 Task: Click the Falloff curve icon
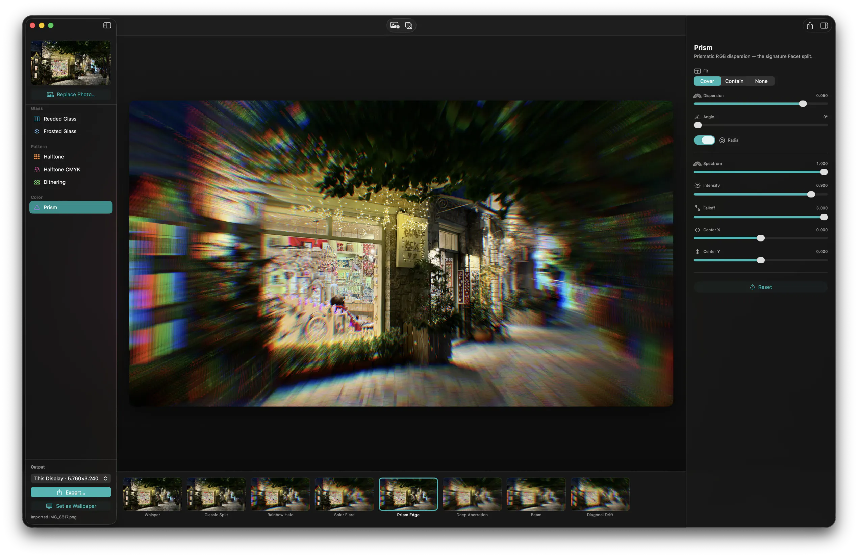point(697,208)
